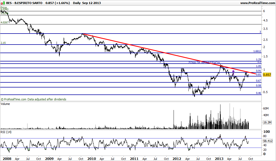Select the support line labeled 0.46
The image size is (276, 161).
pos(131,95)
